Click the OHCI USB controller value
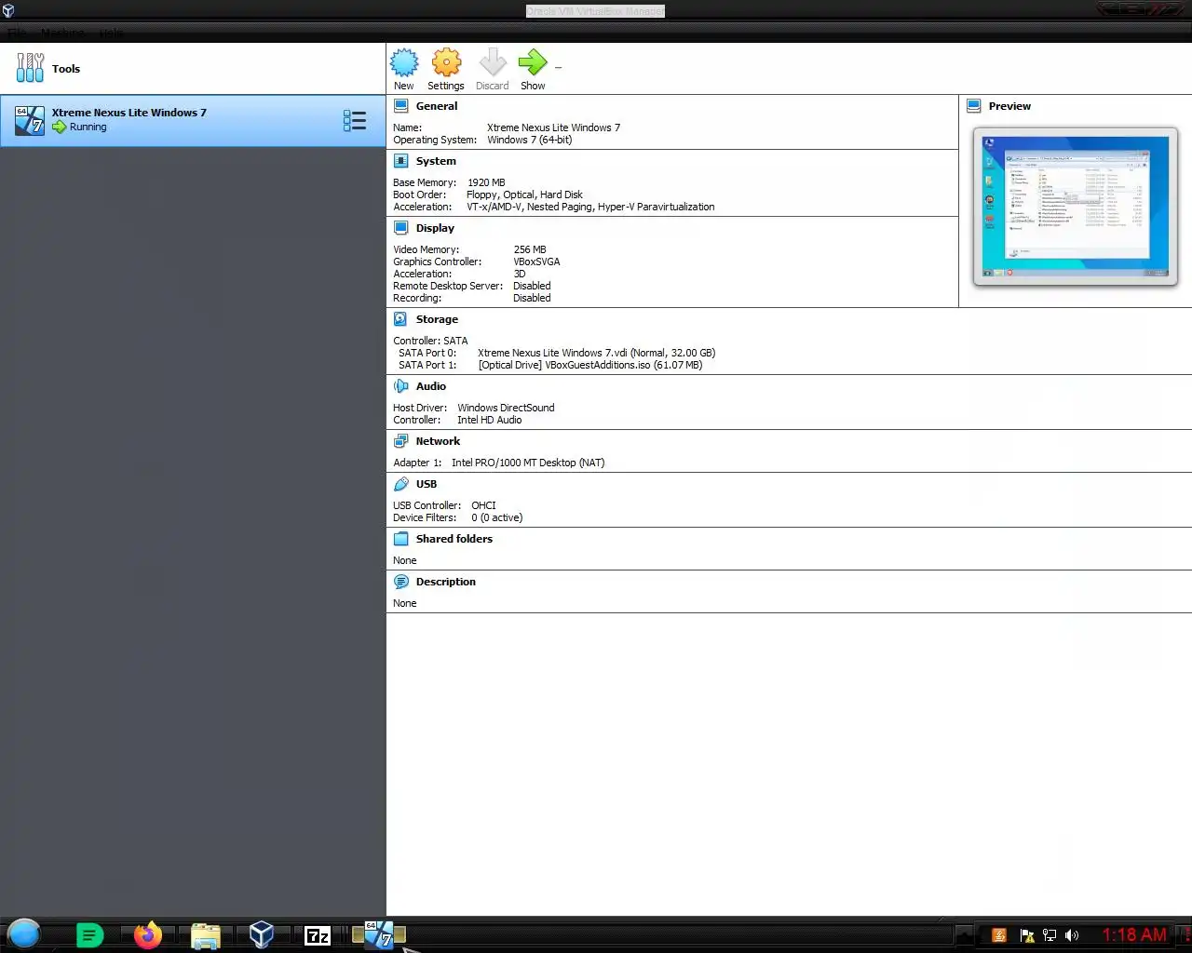Screen dimensions: 1192x953 (483, 505)
